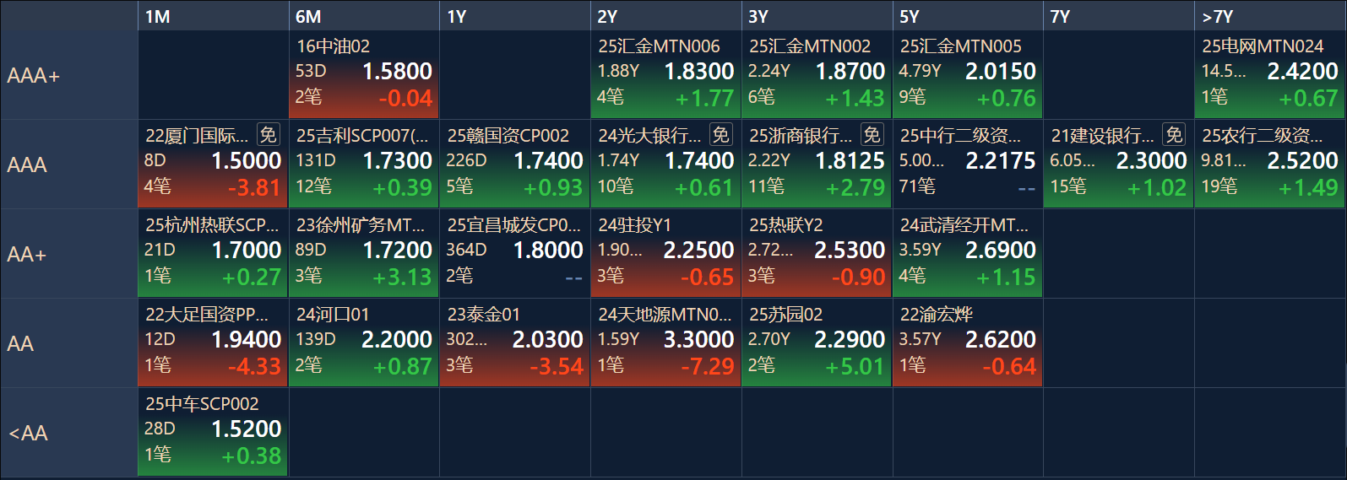The image size is (1347, 480).
Task: Open bond 16中油02 cell
Action: [x=364, y=75]
